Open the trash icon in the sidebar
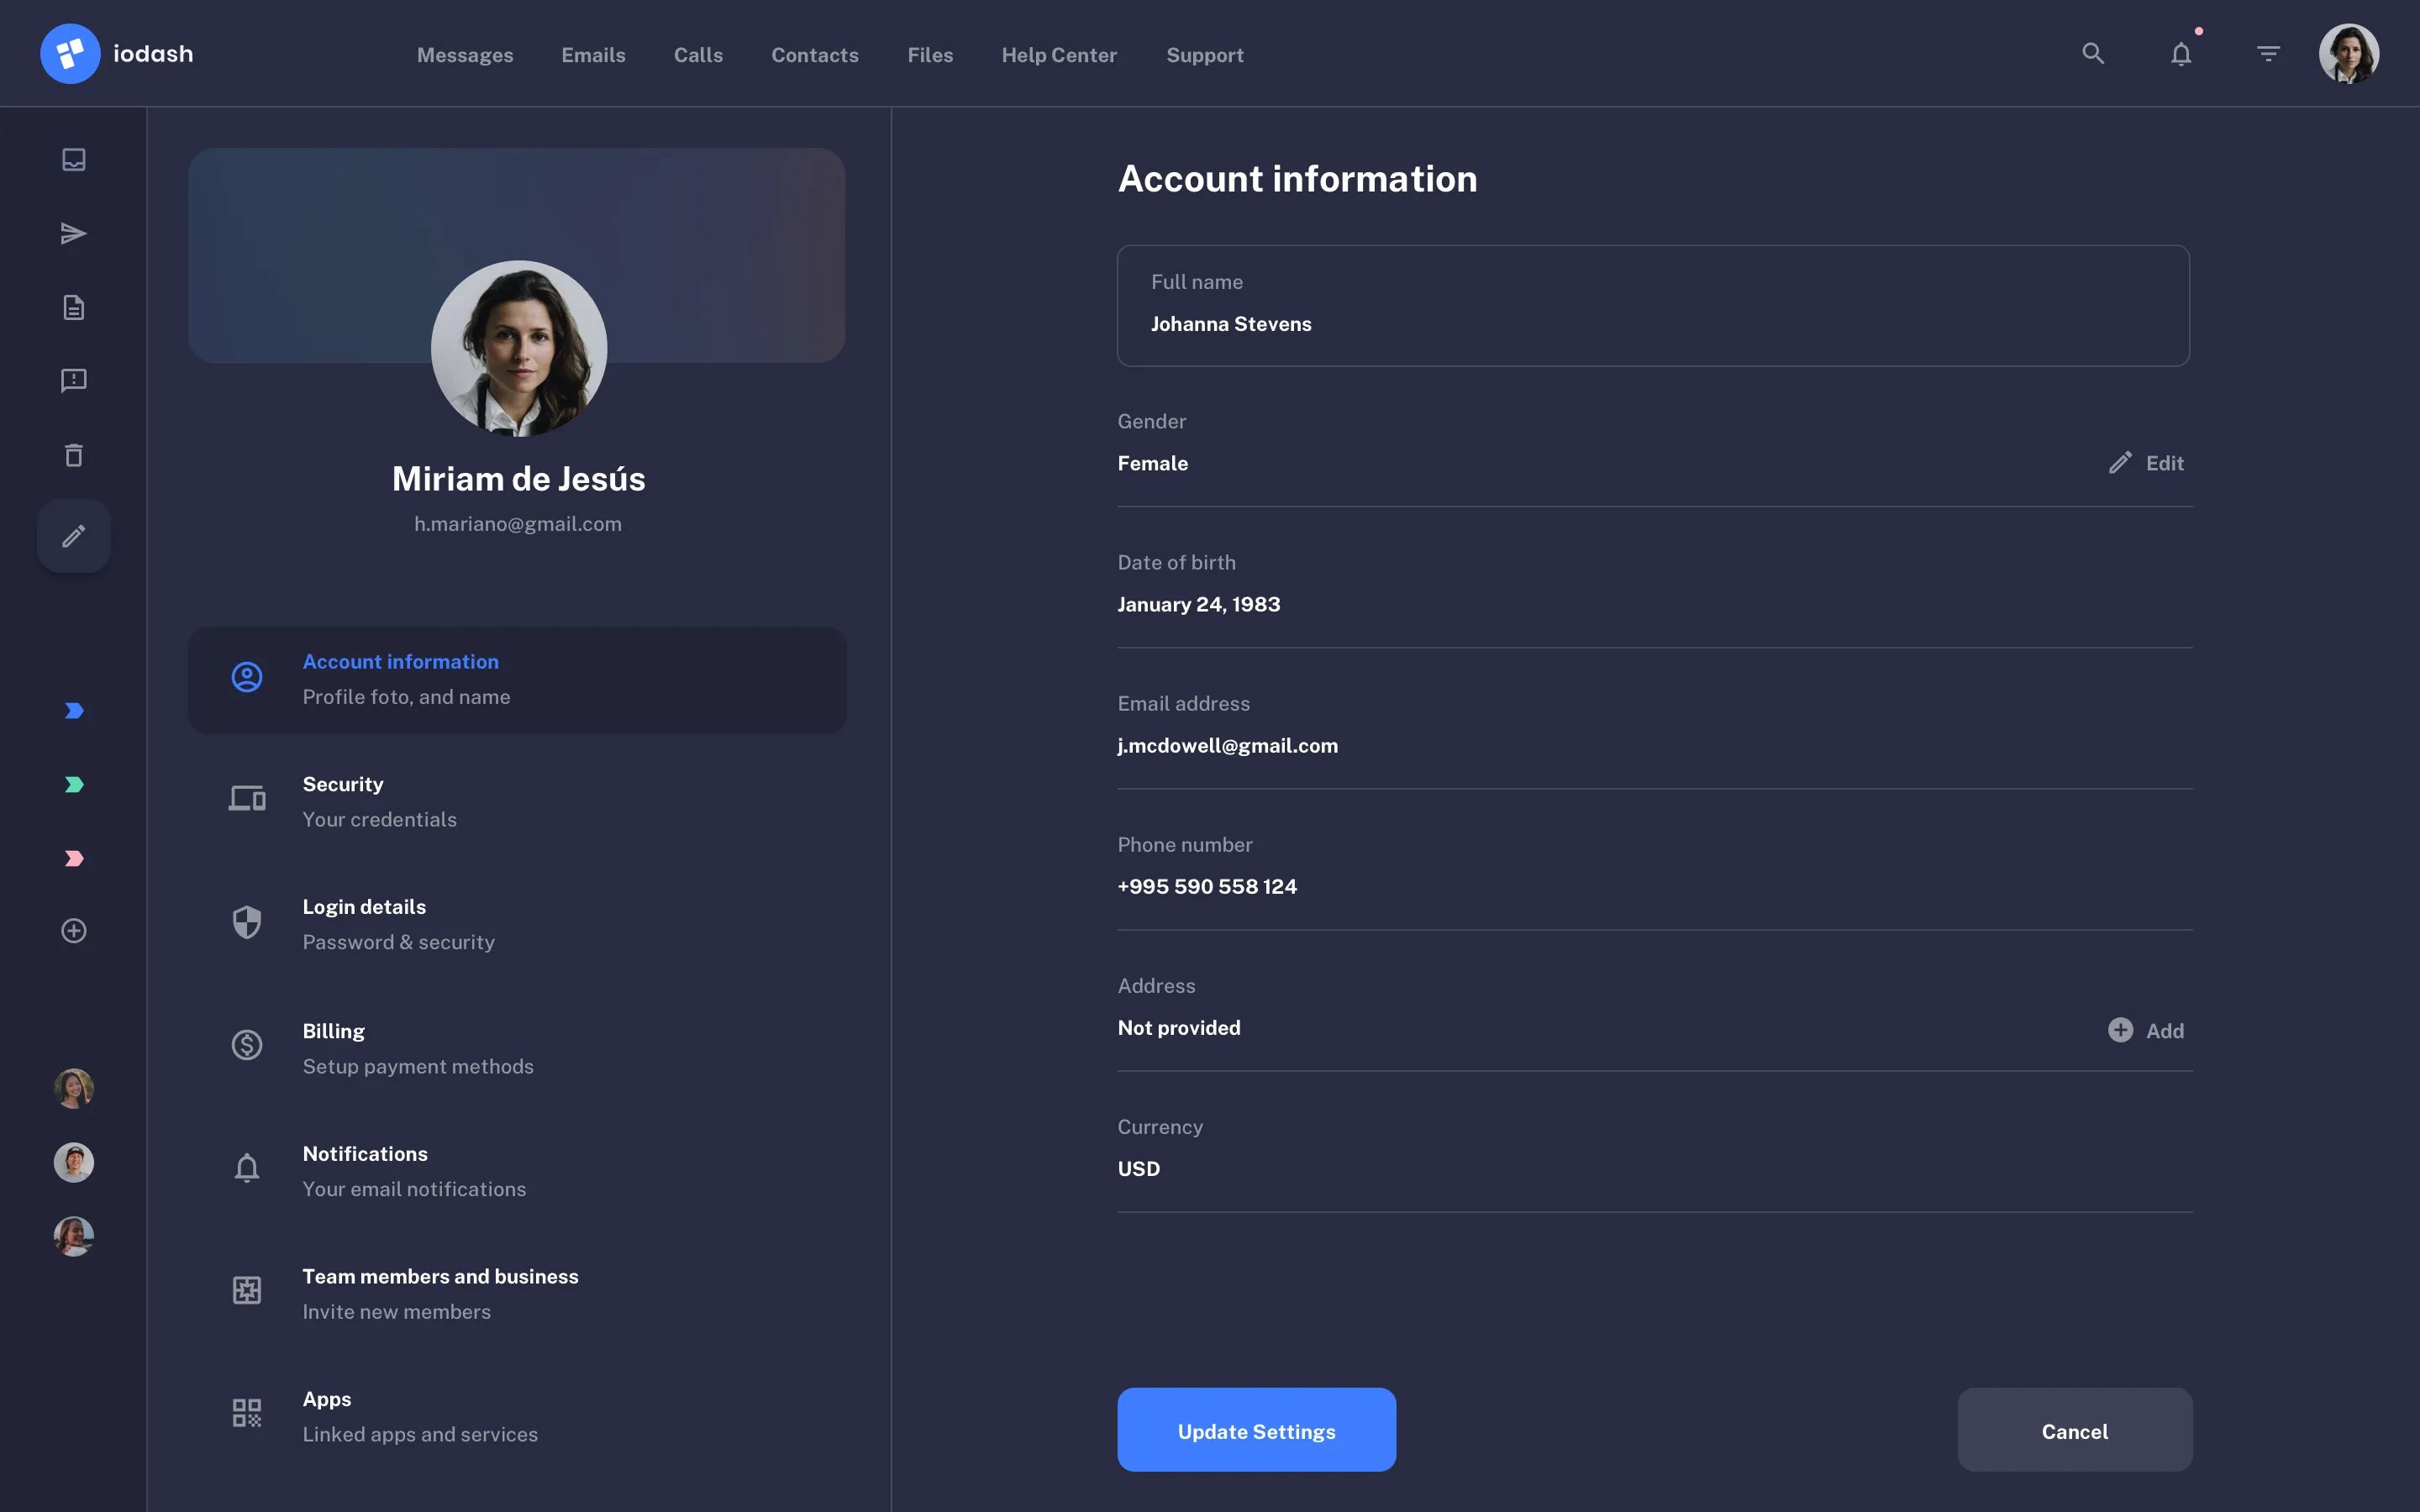Viewport: 2420px width, 1512px height. tap(73, 455)
